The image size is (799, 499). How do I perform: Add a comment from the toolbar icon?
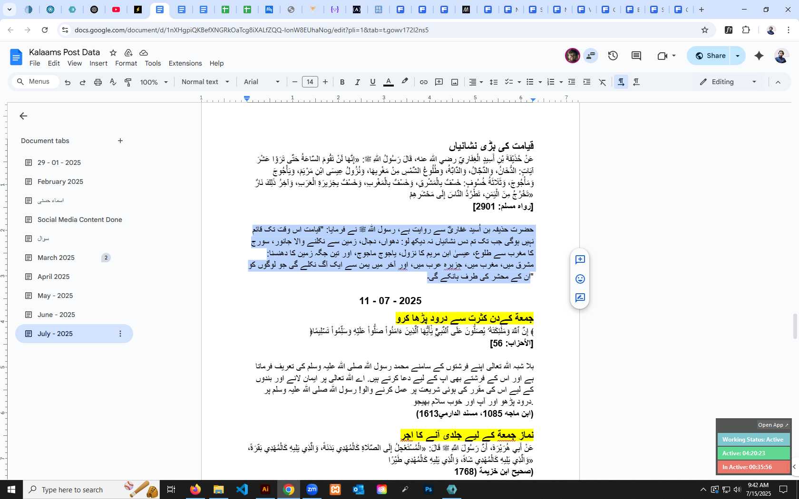click(x=439, y=82)
